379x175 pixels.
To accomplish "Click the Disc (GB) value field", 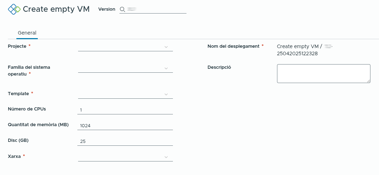I will [x=125, y=141].
